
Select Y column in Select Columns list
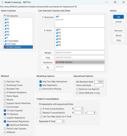[18, 38]
